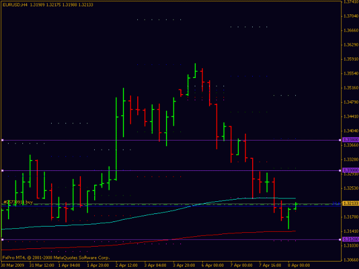
Task: Click the 1.34790 price axis value
Action: tap(351, 102)
